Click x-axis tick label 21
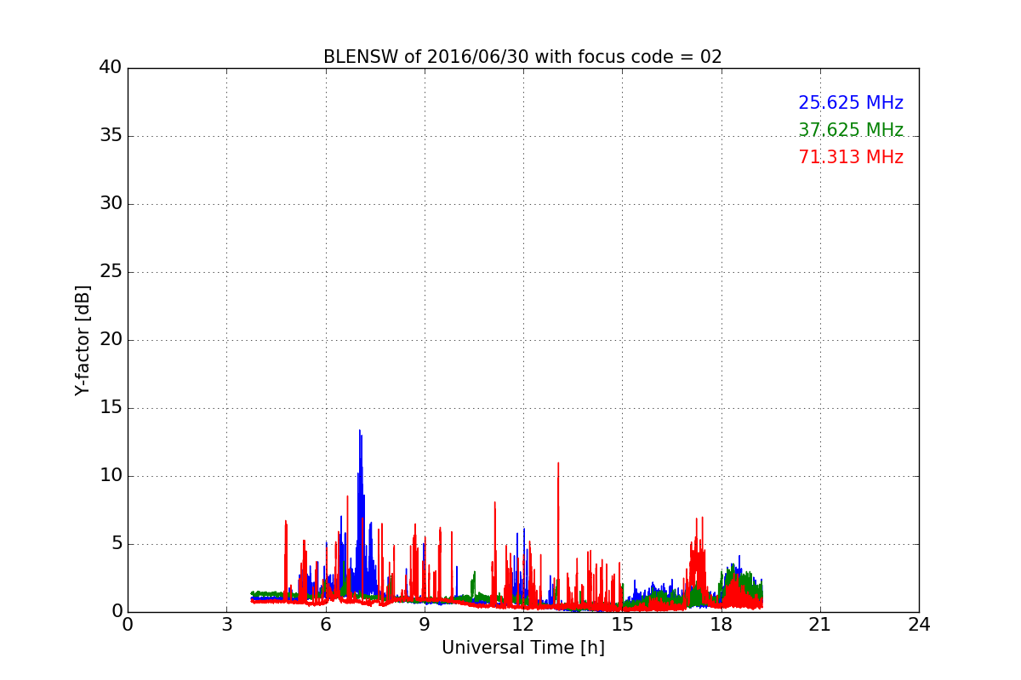Viewport: 1021px width, 680px height. [820, 625]
